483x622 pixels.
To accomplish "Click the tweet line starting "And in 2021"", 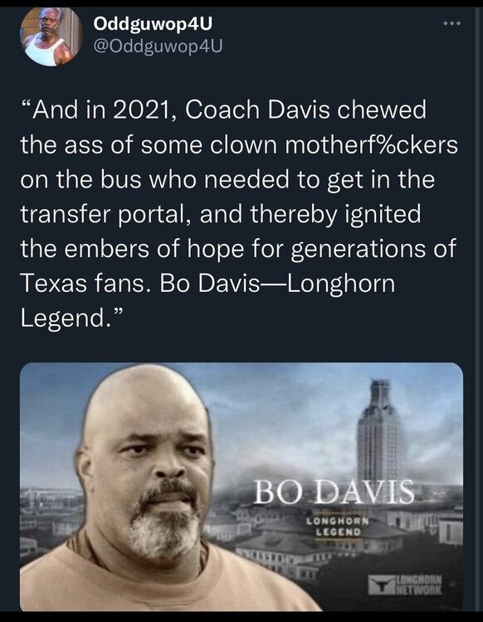I will pyautogui.click(x=223, y=109).
